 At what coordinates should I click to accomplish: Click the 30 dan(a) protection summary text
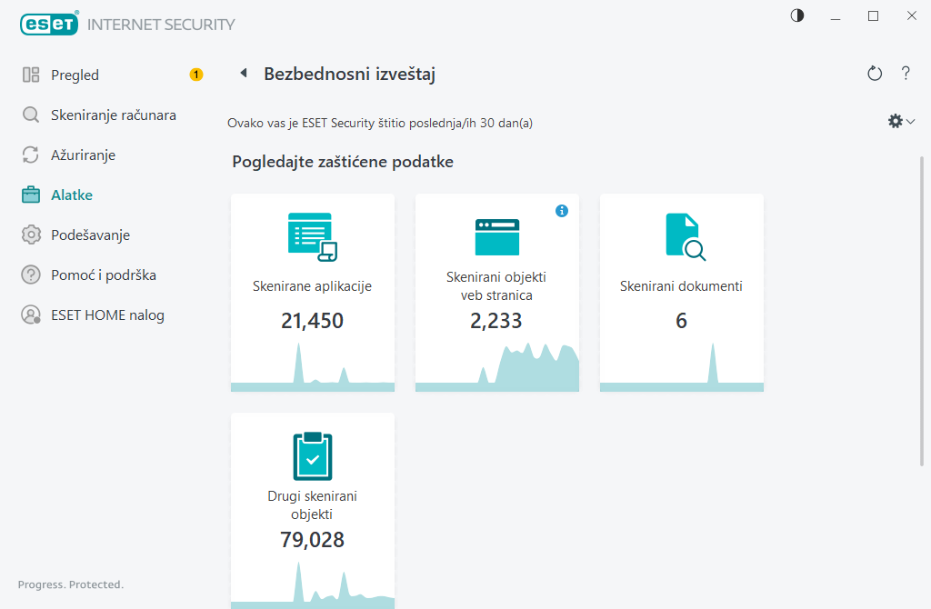tap(380, 123)
